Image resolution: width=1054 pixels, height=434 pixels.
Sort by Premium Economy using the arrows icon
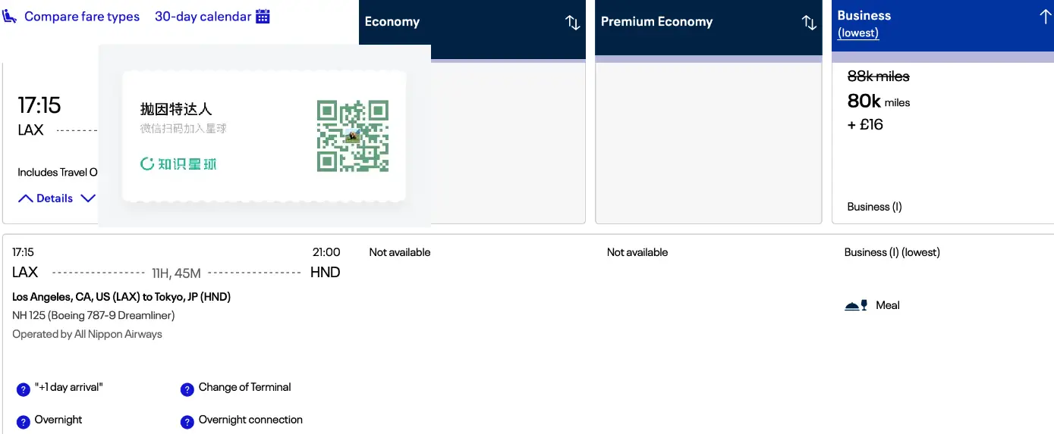click(x=810, y=23)
